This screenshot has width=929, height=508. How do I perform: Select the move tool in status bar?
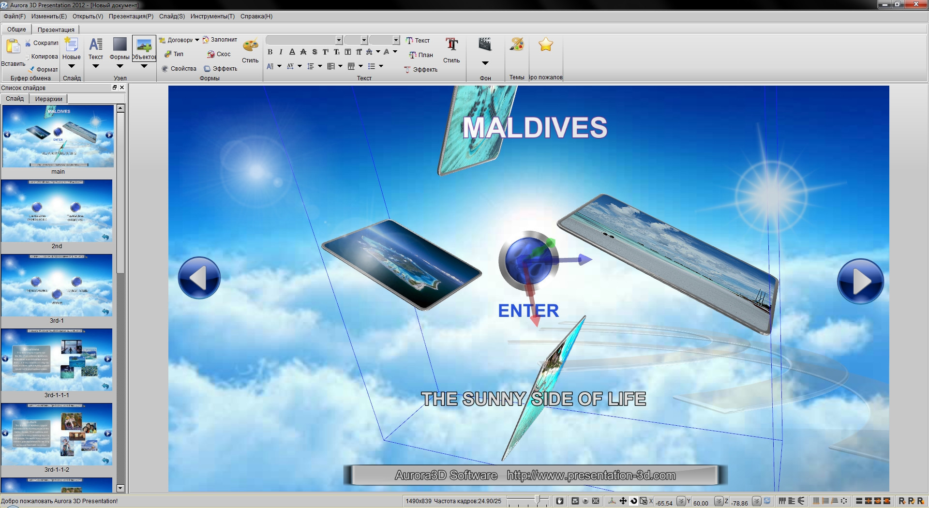pos(623,501)
